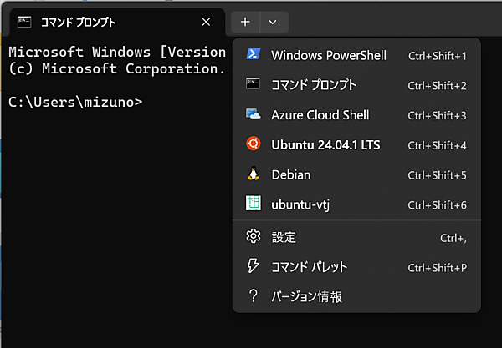Click the Azure Cloud Shell cloud icon

click(x=253, y=114)
